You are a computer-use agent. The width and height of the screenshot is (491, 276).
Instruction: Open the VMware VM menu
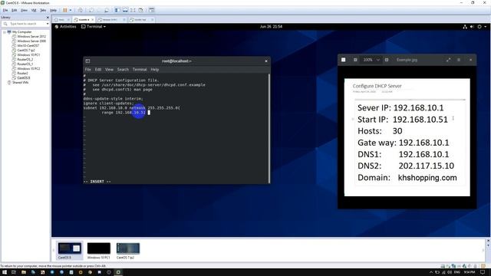34,10
